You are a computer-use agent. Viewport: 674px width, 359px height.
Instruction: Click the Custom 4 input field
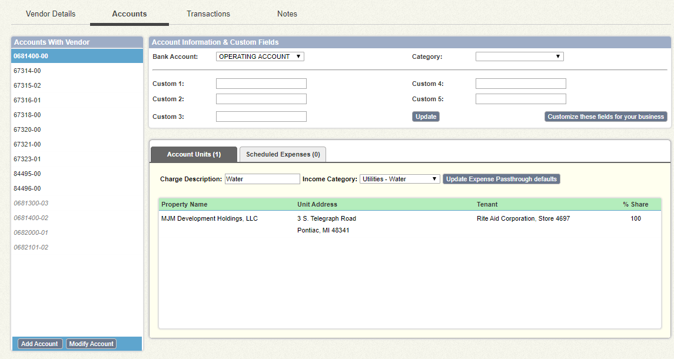(x=520, y=83)
